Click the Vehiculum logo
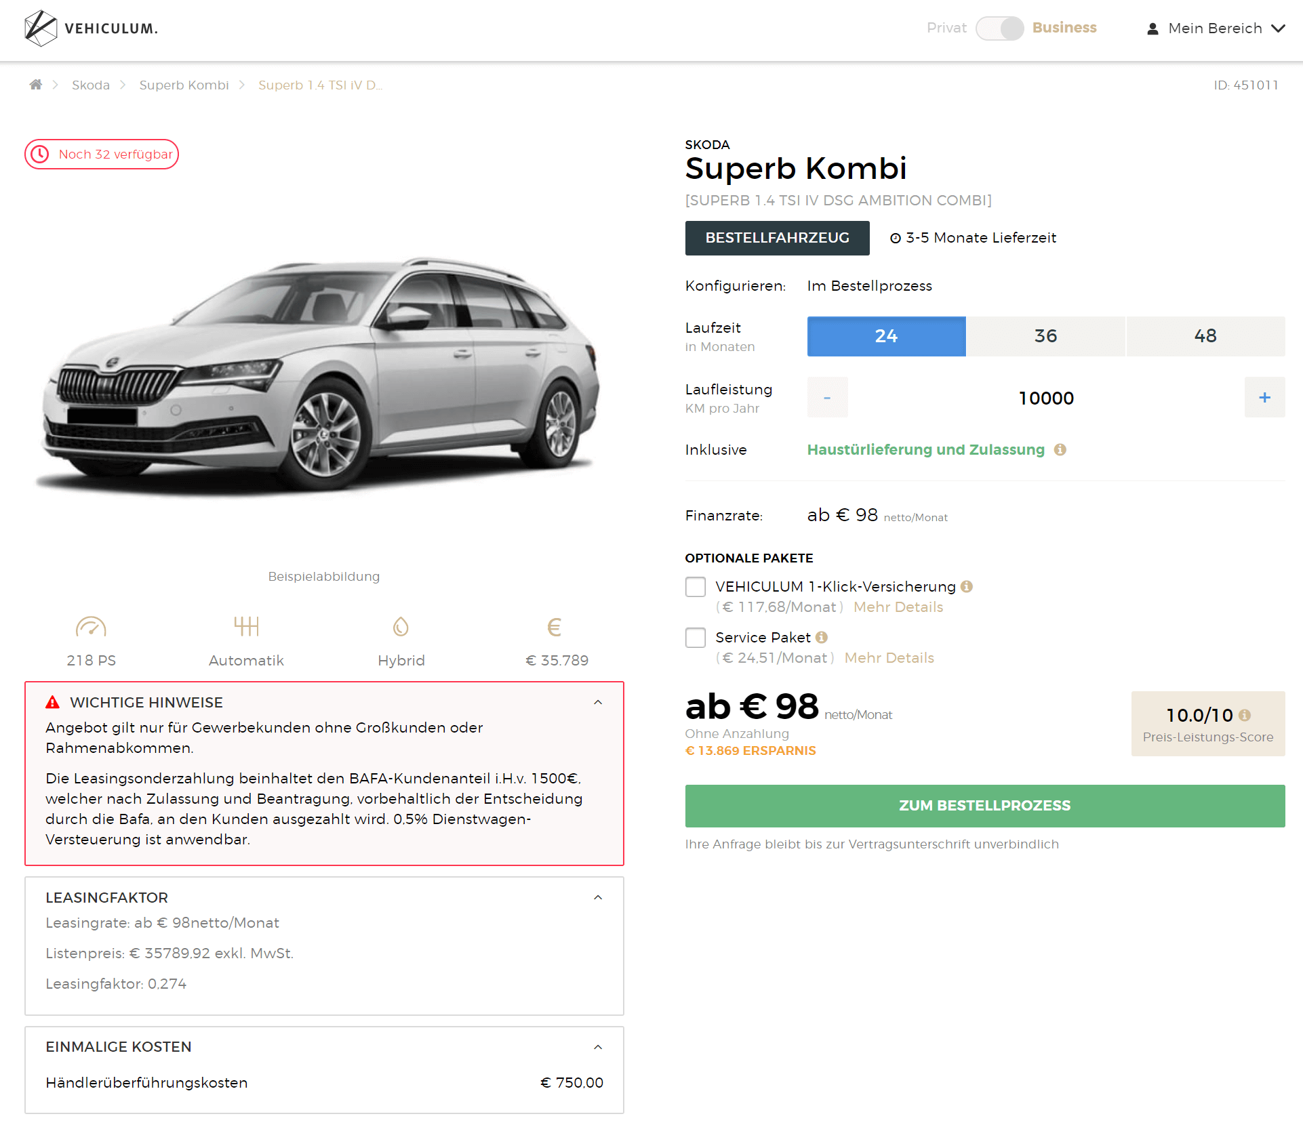The height and width of the screenshot is (1129, 1303). pos(91,28)
